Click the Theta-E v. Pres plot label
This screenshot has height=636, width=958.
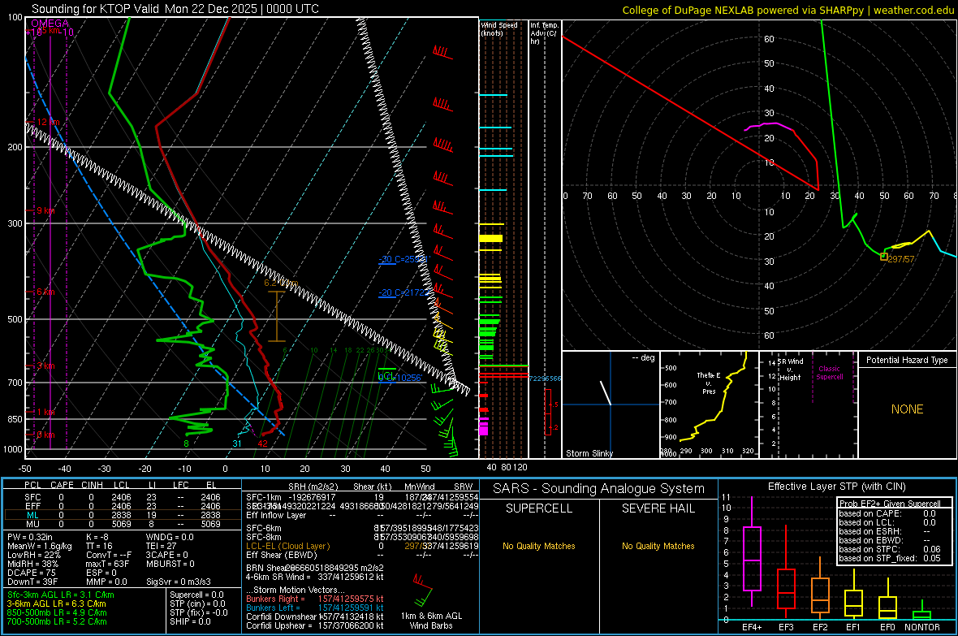[x=709, y=383]
